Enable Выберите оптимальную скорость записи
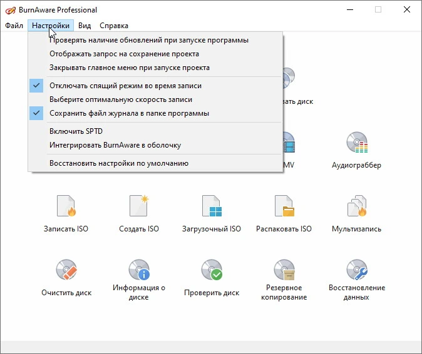This screenshot has width=422, height=354. pyautogui.click(x=155, y=99)
